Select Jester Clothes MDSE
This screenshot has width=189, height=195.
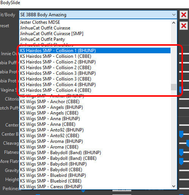click(95, 22)
